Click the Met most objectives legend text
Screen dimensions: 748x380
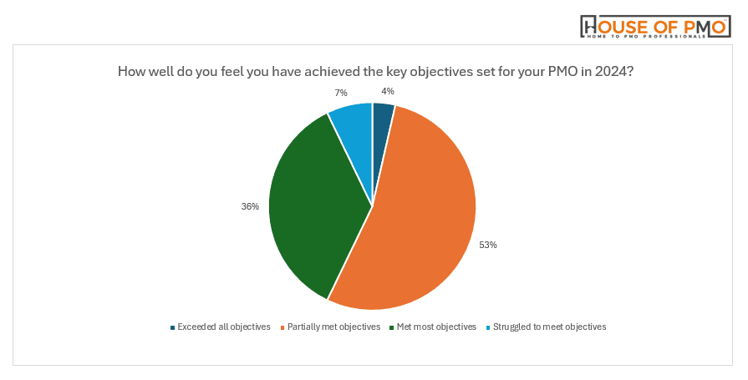(436, 327)
